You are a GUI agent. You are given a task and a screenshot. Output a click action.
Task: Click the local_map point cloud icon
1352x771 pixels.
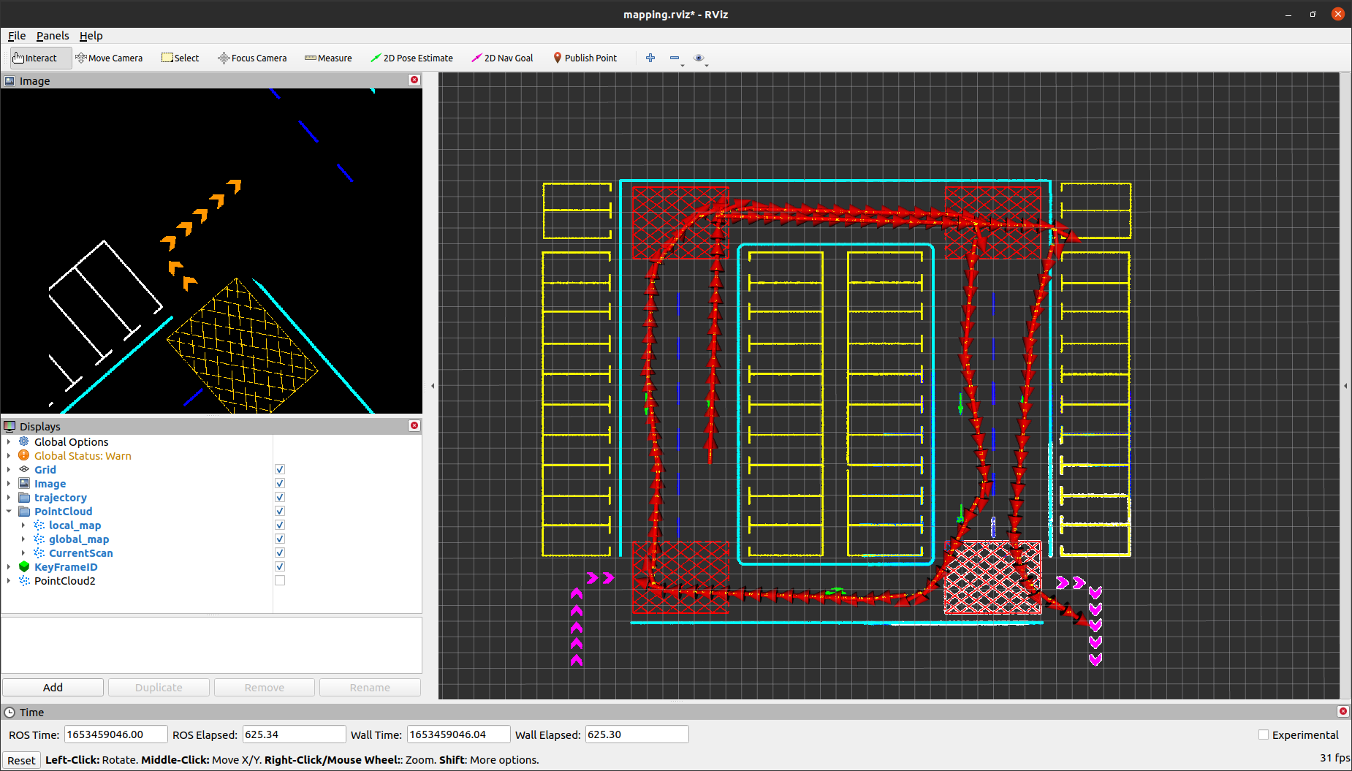coord(39,525)
